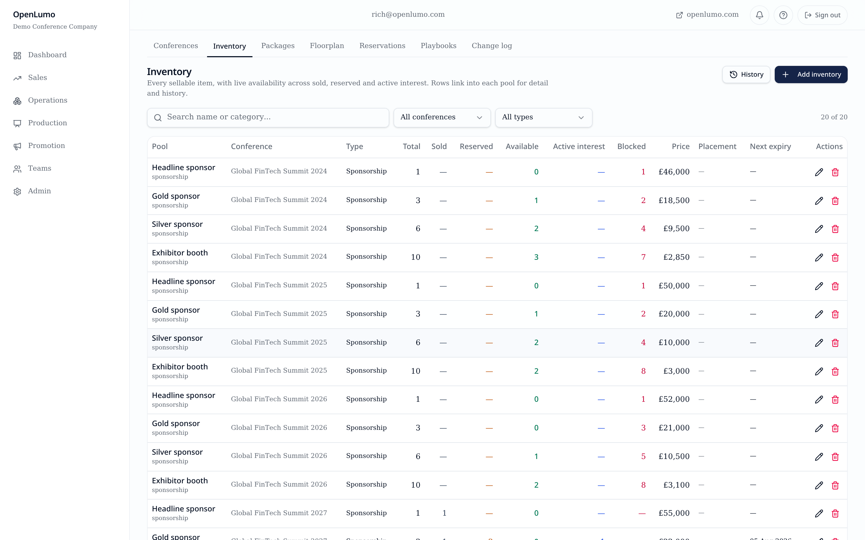Click the £46,000 price cell
865x540 pixels.
pyautogui.click(x=674, y=172)
